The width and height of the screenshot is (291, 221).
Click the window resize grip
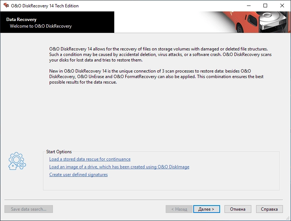coord(288,218)
